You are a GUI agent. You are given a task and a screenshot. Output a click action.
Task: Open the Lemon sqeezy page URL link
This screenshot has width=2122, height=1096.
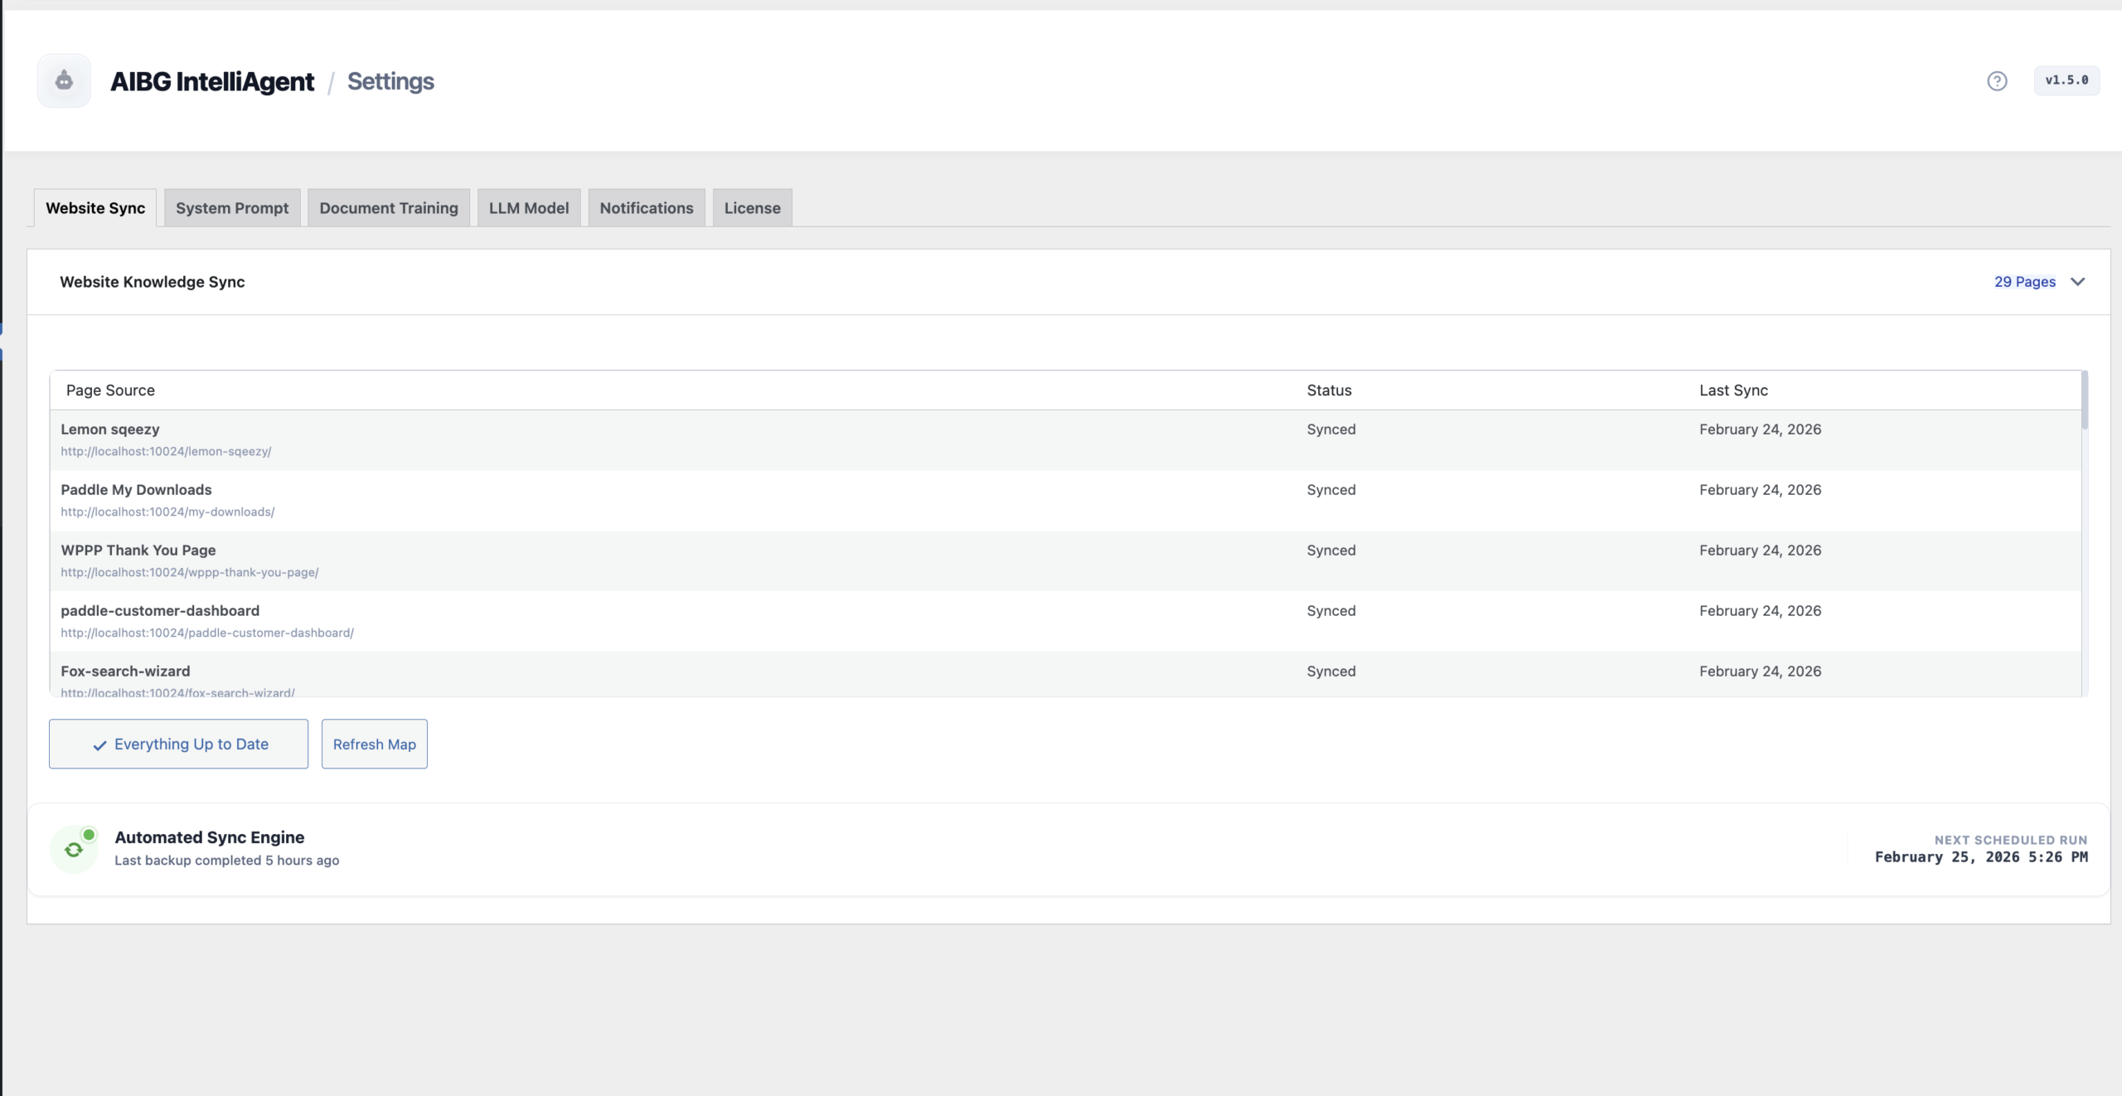click(x=166, y=452)
